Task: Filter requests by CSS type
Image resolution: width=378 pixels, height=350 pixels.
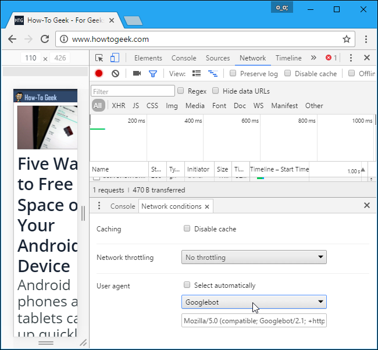Action: coord(152,106)
